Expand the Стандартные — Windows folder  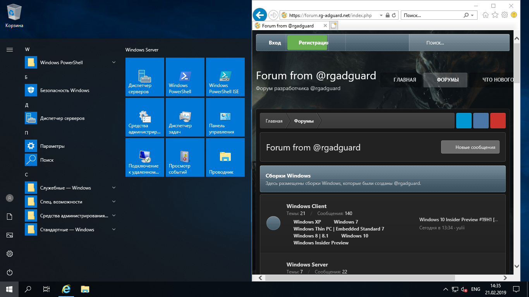point(114,230)
